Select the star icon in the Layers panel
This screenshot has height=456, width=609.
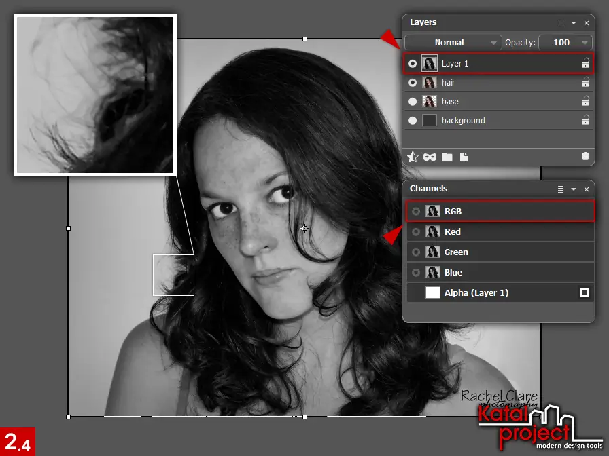[413, 157]
